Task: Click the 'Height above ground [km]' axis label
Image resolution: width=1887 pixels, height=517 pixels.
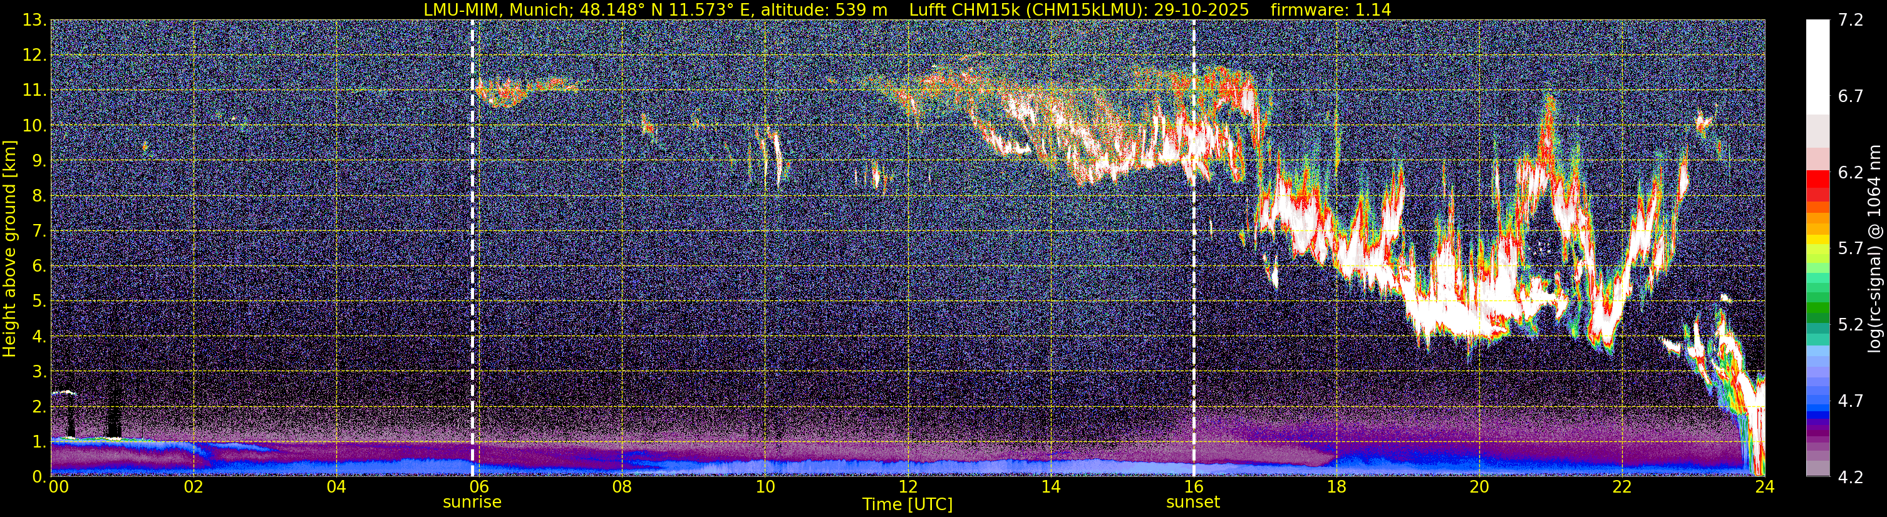Action: [9, 248]
